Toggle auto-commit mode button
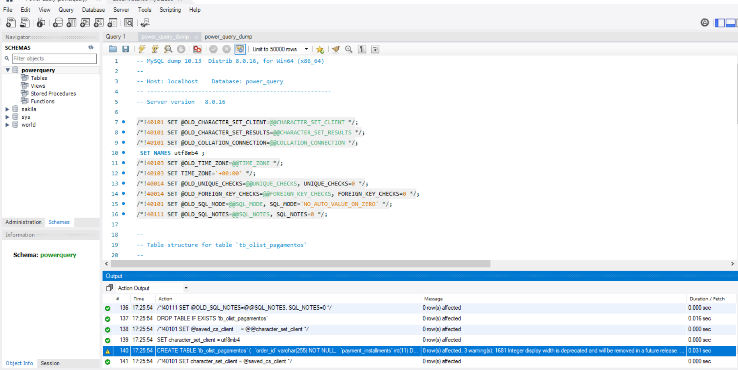 pyautogui.click(x=240, y=49)
